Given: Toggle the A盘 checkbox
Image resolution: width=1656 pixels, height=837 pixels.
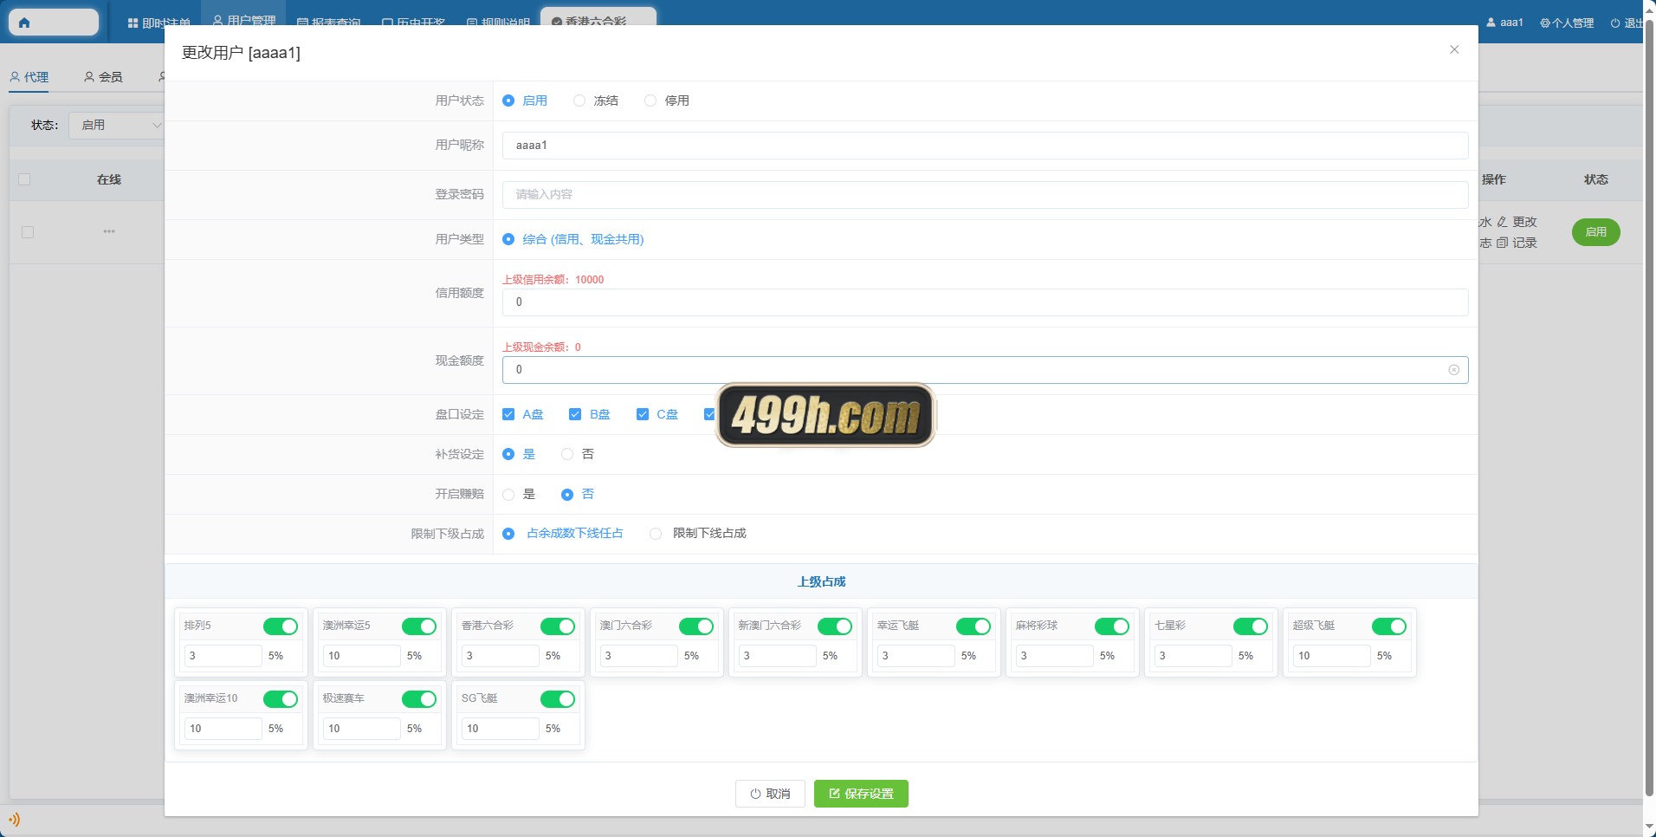Looking at the screenshot, I should [508, 414].
